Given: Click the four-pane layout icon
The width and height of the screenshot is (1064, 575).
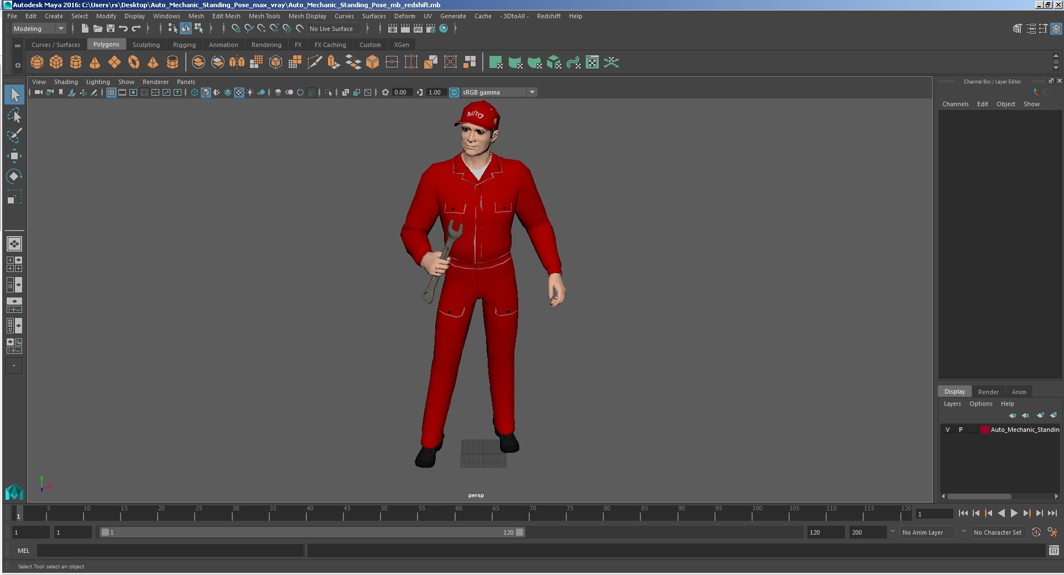Looking at the screenshot, I should pos(14,264).
